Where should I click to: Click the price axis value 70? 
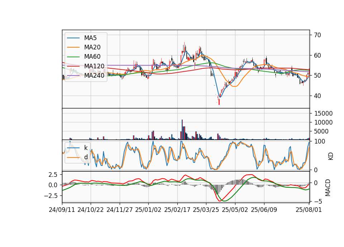317,35
